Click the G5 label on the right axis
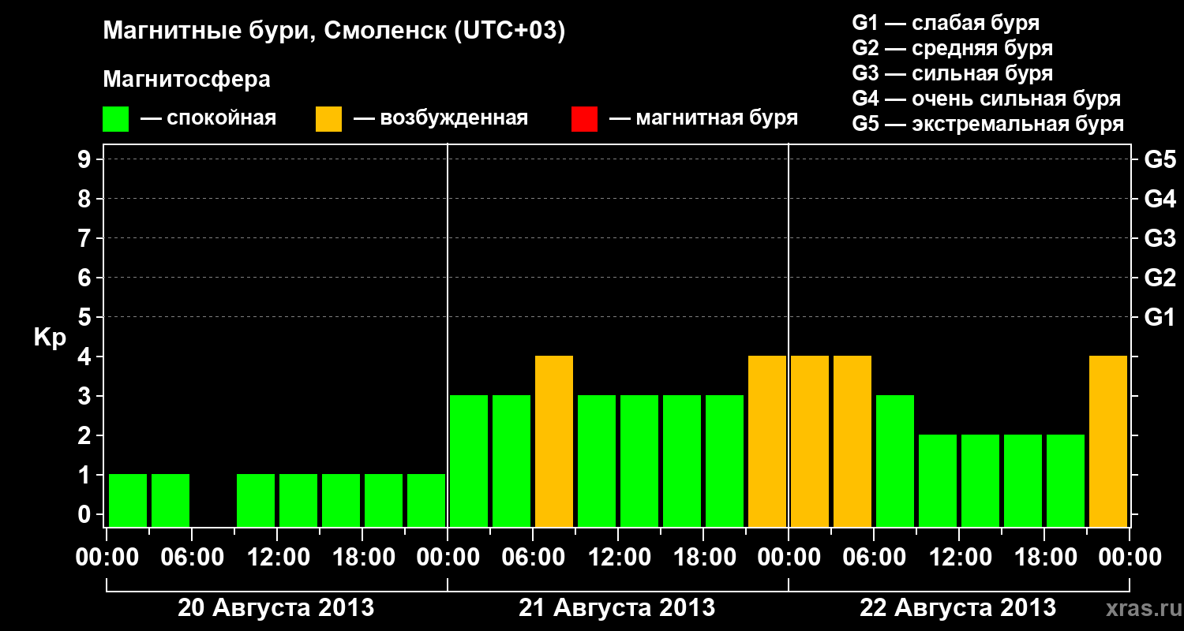The width and height of the screenshot is (1184, 631). coord(1160,160)
